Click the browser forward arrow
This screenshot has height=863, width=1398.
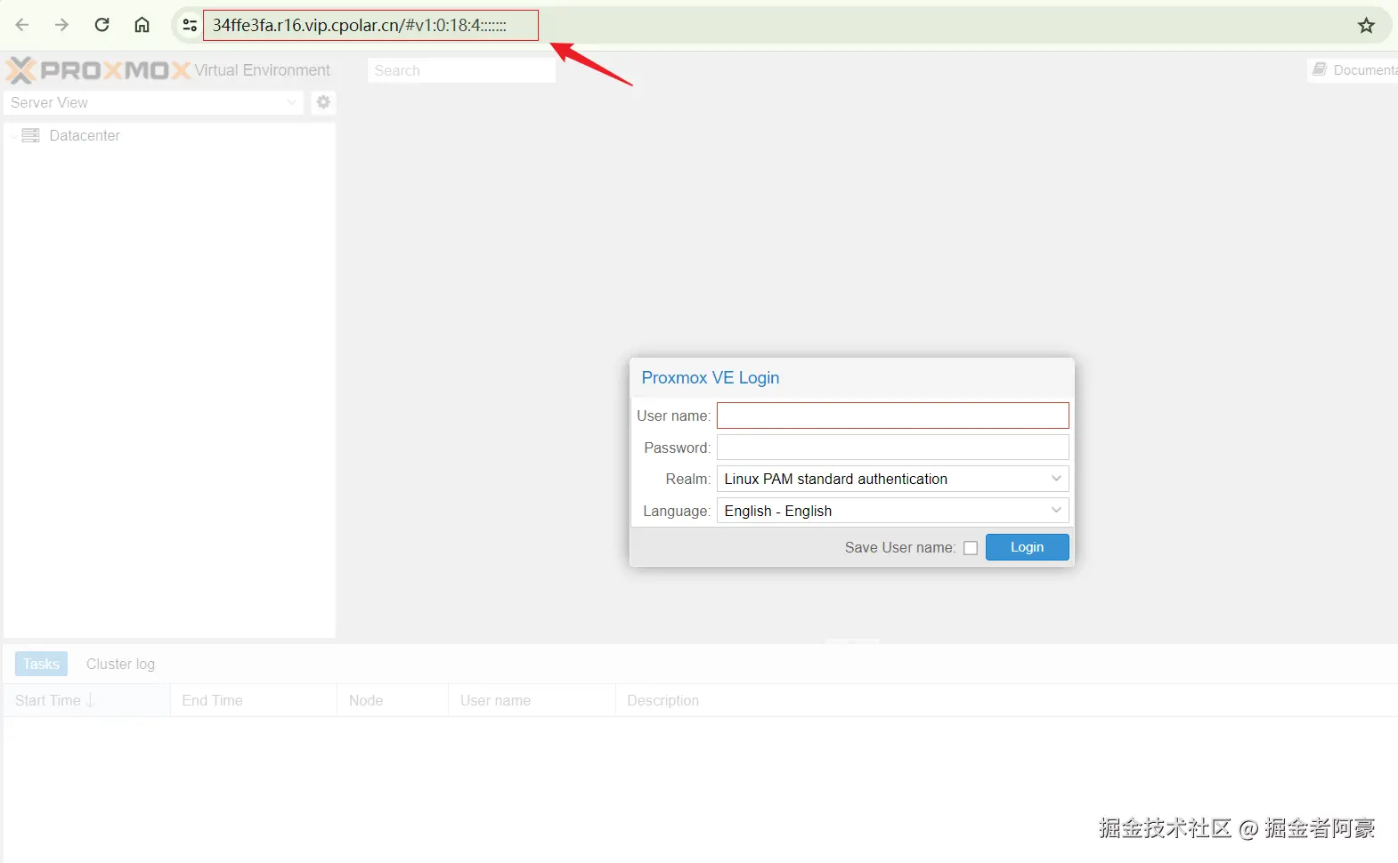pos(61,25)
